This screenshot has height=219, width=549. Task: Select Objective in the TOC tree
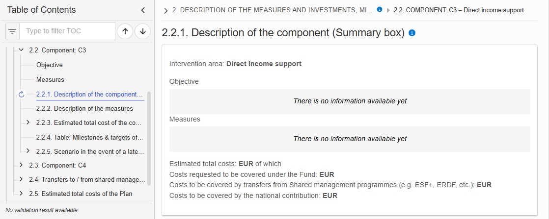pyautogui.click(x=50, y=65)
